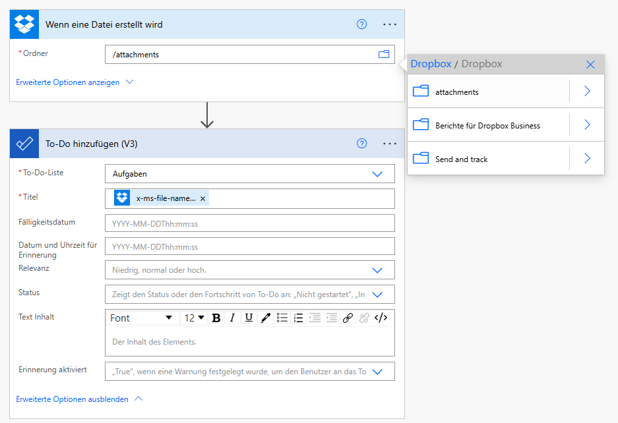This screenshot has height=423, width=618.
Task: Expand the Erinnerung aktiviert dropdown
Action: pos(377,372)
